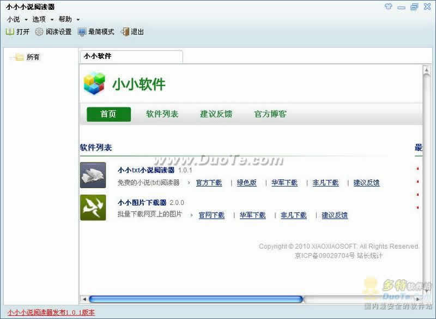Click the 站长统计 footer link

tap(370, 256)
